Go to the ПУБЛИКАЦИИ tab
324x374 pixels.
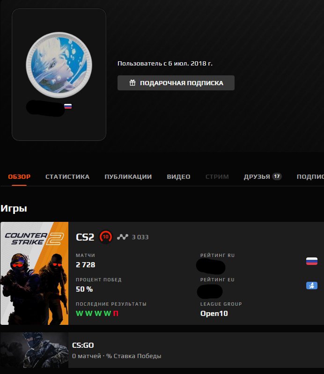[128, 176]
